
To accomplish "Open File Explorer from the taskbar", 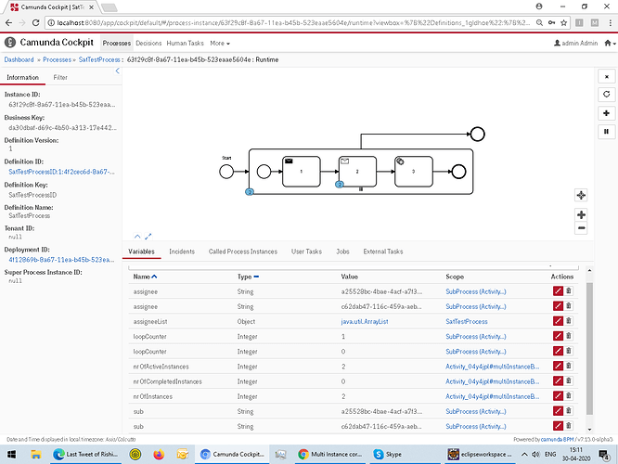I will coord(36,455).
